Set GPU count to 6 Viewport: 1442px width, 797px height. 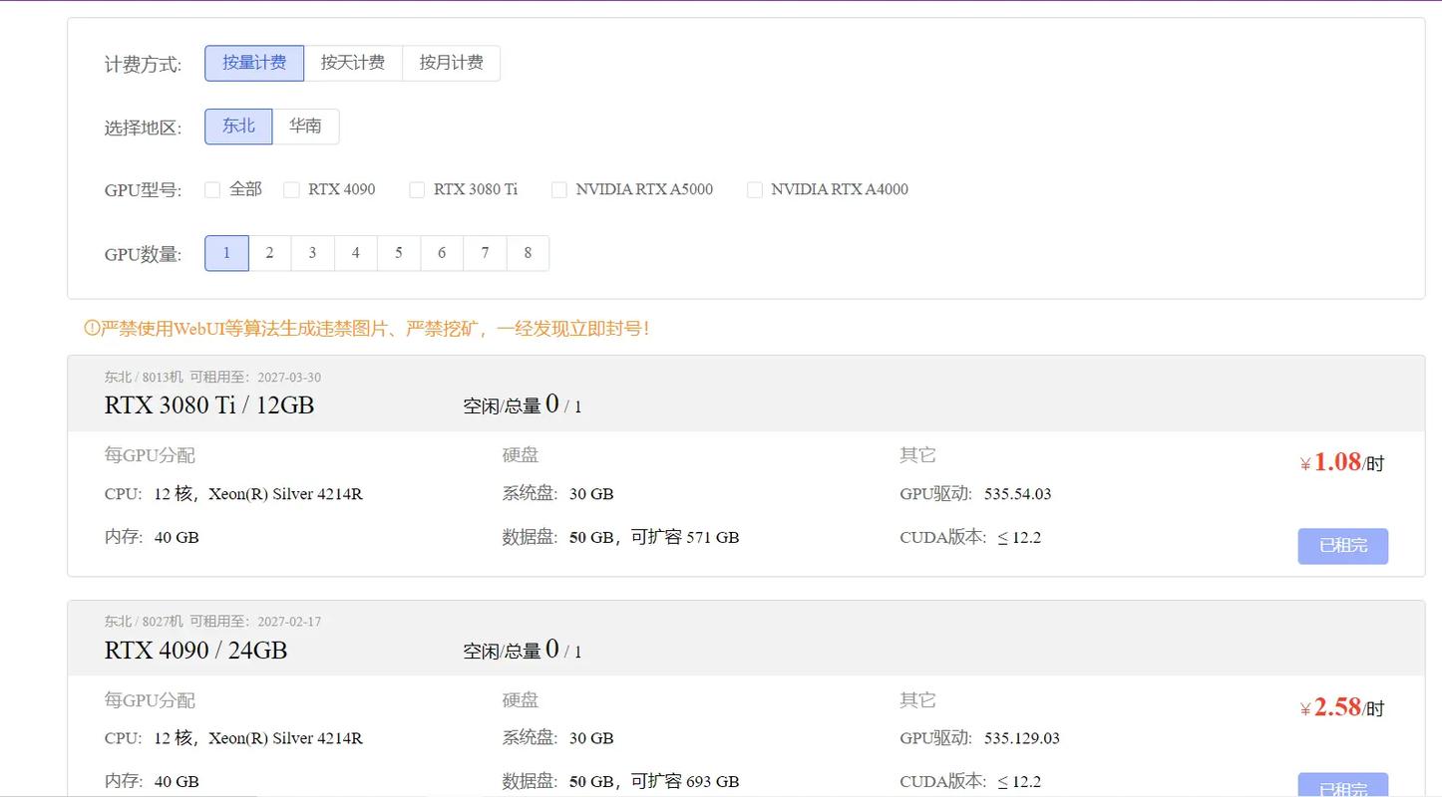[x=442, y=253]
